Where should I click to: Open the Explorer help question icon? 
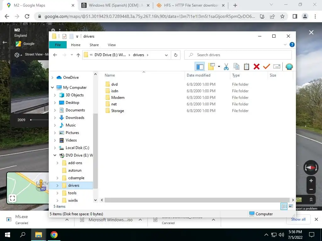point(292,45)
